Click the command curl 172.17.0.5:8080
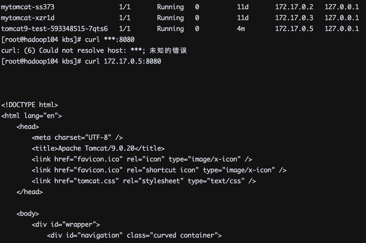This screenshot has height=243, width=366. click(123, 61)
